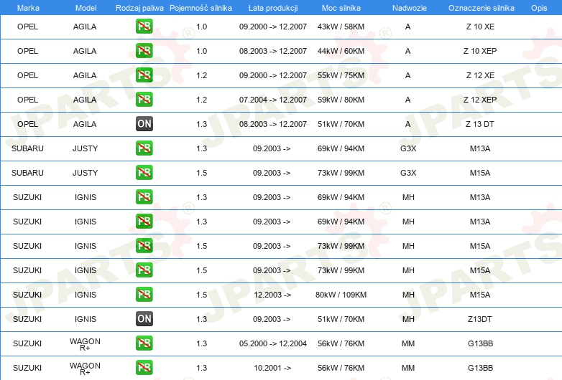
Task: Click petrol fuel icon in Z 10 XEP row
Action: point(144,51)
